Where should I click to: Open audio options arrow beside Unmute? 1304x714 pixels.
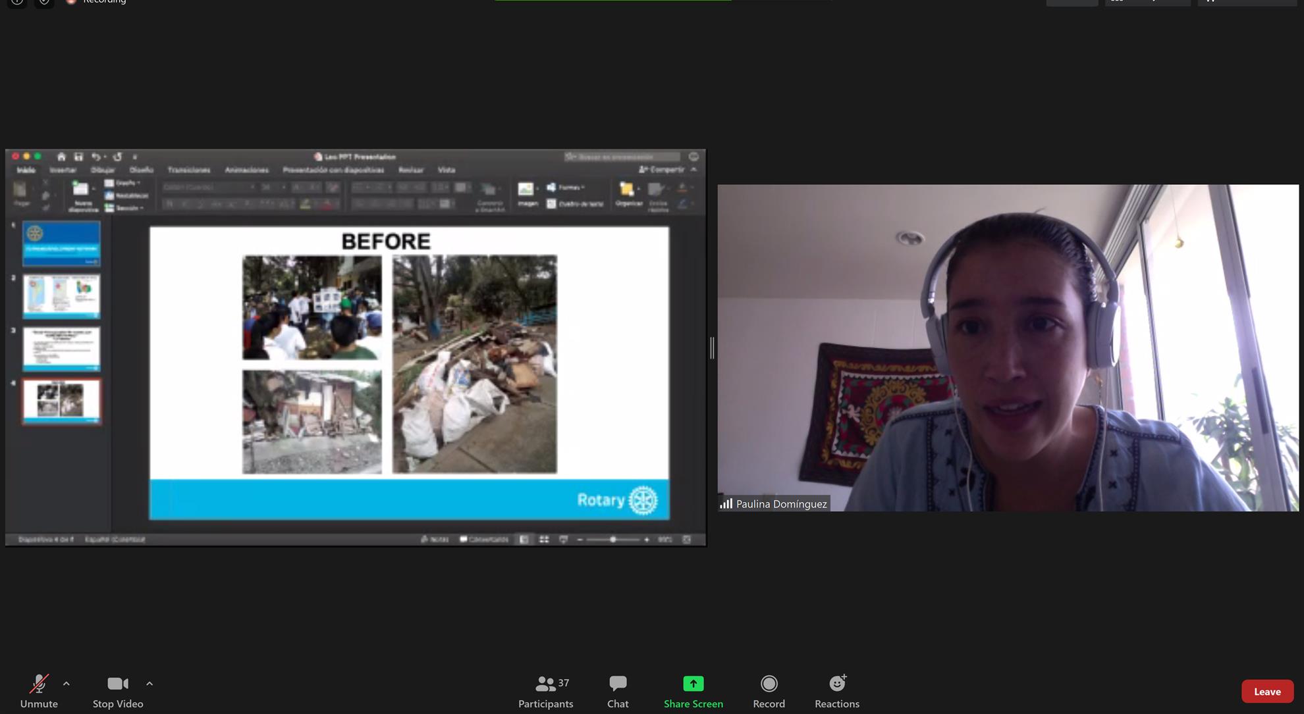(x=67, y=684)
